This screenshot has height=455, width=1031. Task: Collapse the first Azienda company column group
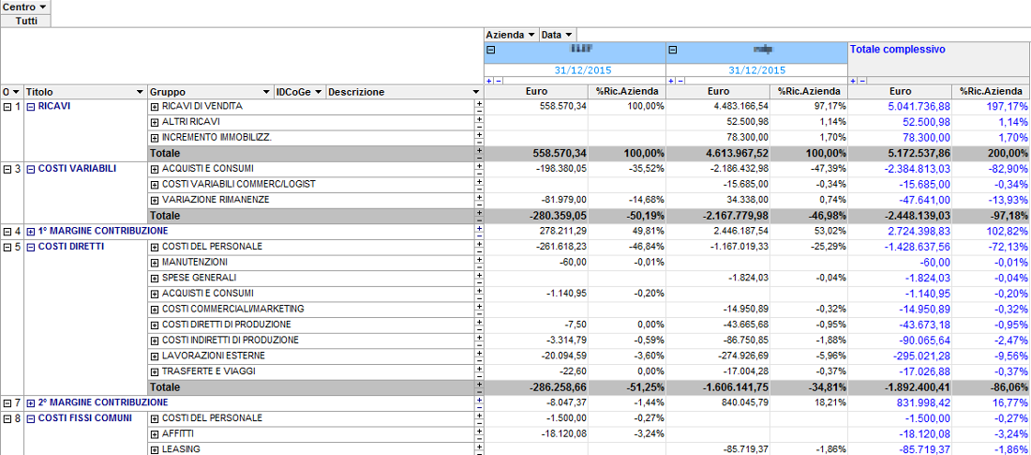[x=490, y=50]
